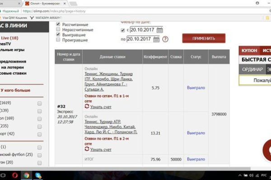Open Skype from the taskbar
This screenshot has height=180, width=271.
[x=37, y=175]
